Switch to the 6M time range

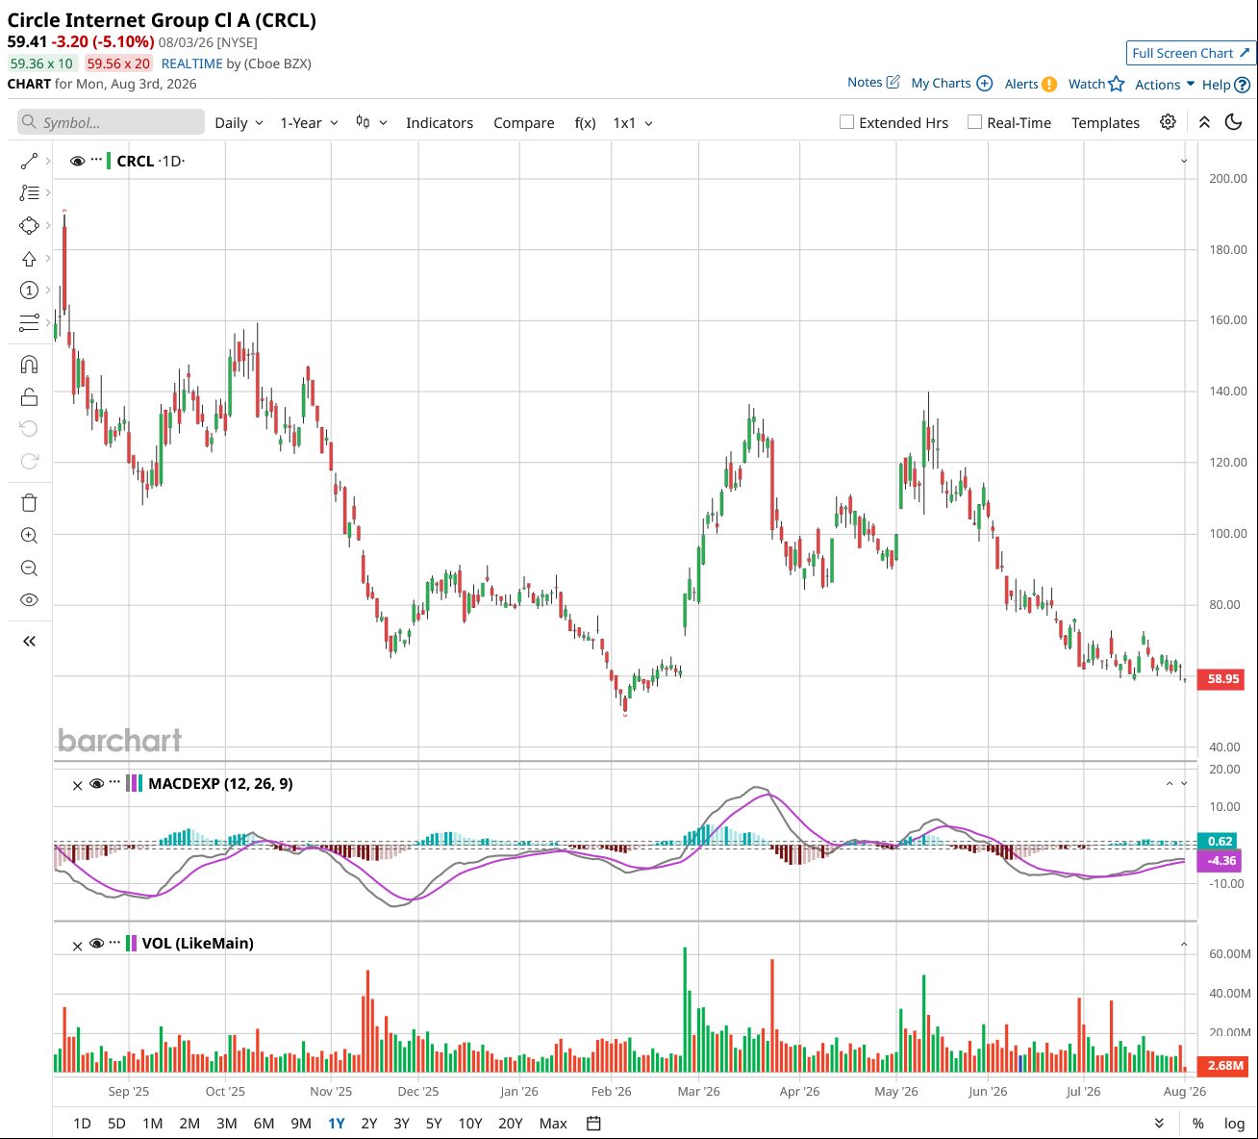pos(264,1124)
